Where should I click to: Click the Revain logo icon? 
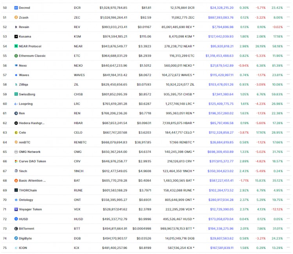point(16,27)
